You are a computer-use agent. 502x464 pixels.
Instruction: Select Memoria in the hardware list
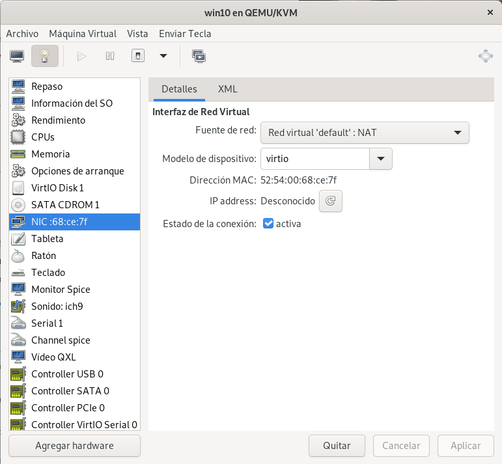point(50,154)
